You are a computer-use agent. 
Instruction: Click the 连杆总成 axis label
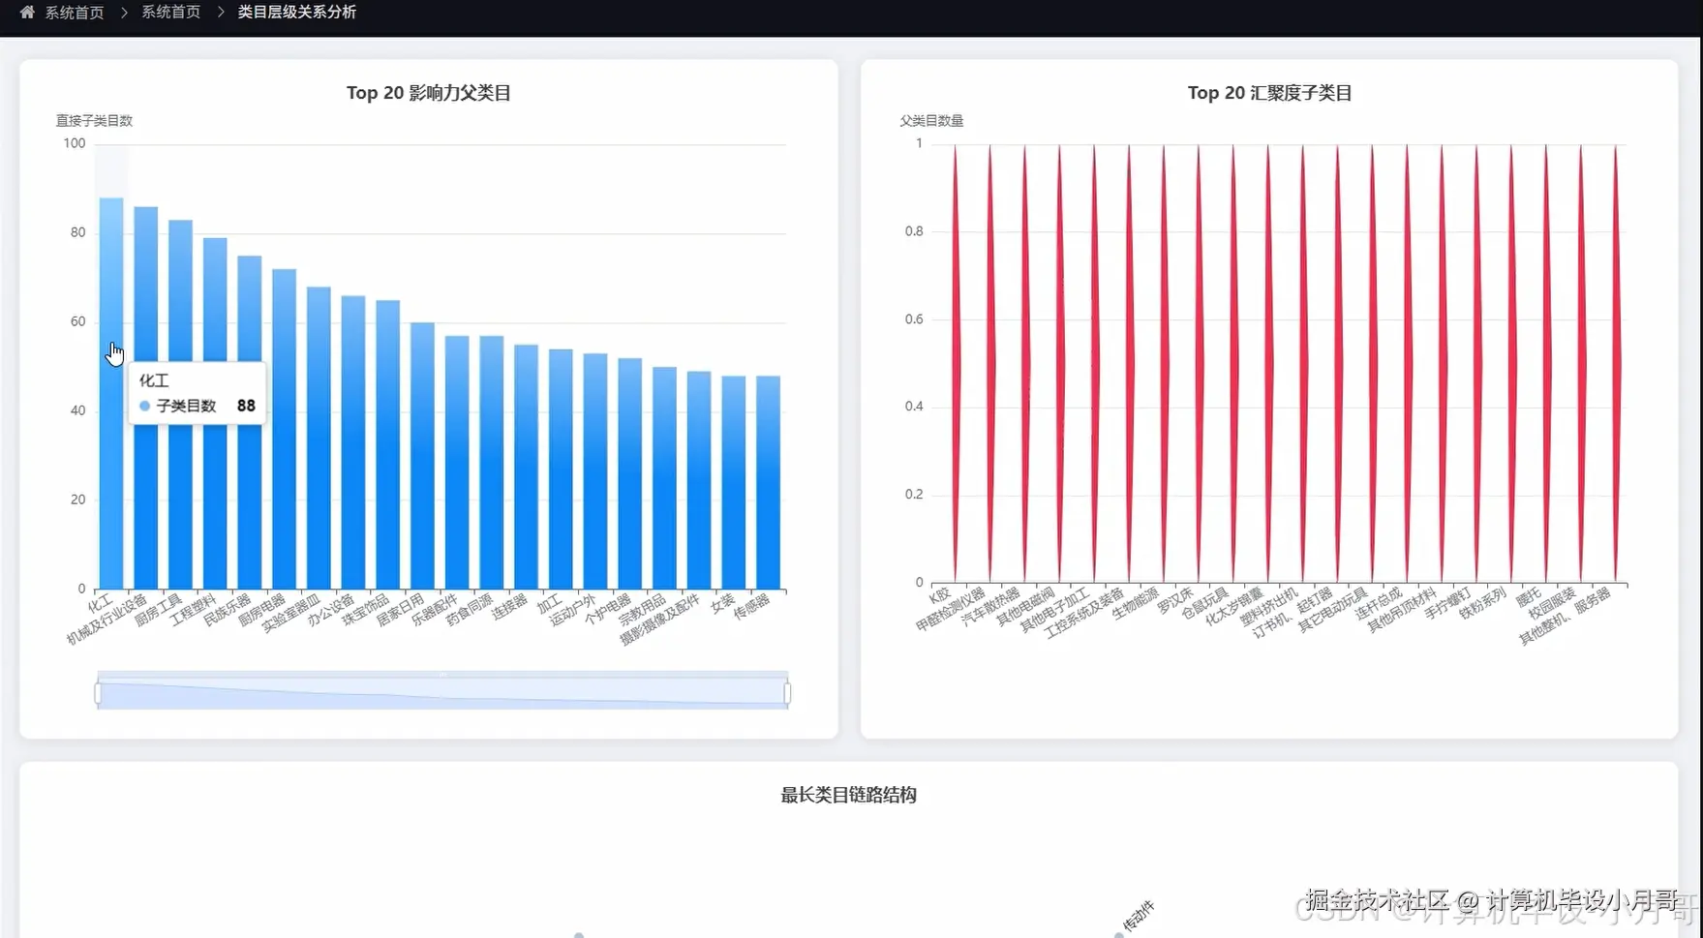point(1379,603)
